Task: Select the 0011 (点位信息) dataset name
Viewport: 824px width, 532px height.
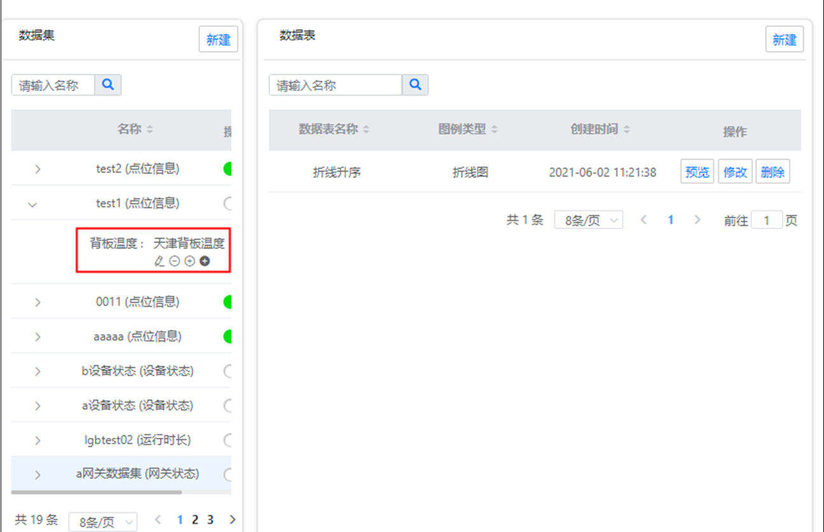Action: (138, 302)
